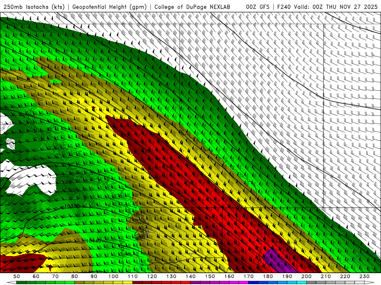The height and width of the screenshot is (285, 381).
Task: Click the 'F240' forecast hour text
Action: 284,7
